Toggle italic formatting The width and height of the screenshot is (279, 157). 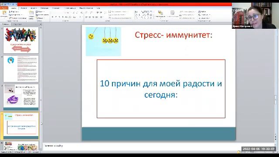56,17
